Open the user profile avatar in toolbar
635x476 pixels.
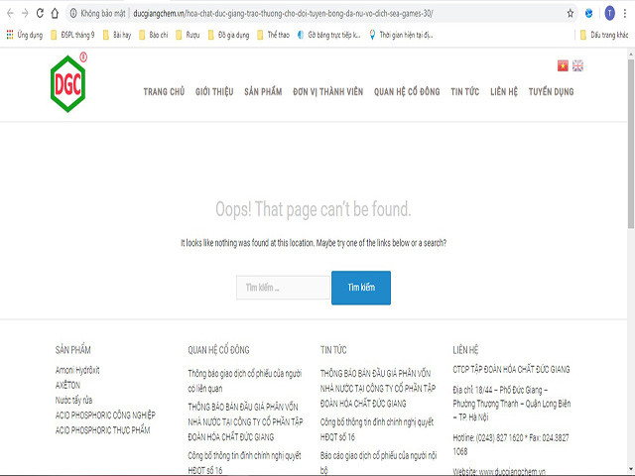tap(609, 14)
